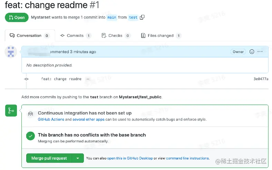Screen dimensions: 272x170
Task: Click the green Open status badge
Action: tap(17, 17)
